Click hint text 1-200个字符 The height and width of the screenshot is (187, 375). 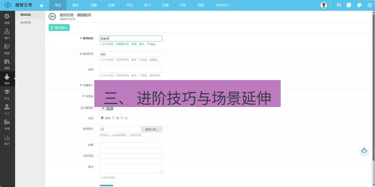click(108, 178)
